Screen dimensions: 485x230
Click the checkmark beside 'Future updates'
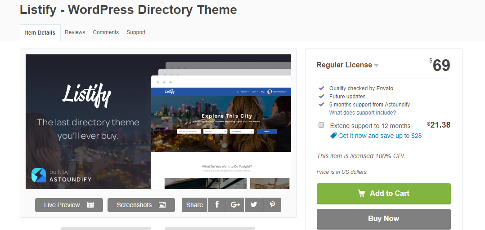pos(321,96)
